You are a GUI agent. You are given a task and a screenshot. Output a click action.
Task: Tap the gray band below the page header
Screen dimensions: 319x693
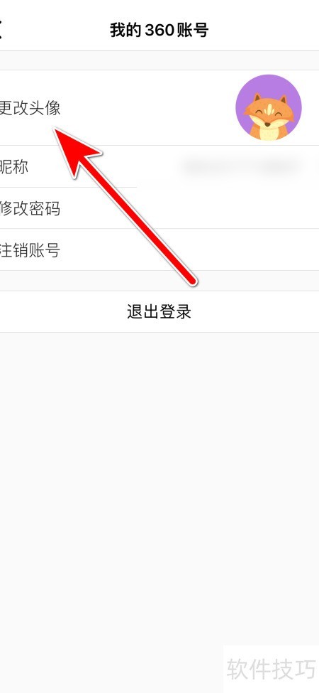coord(159,60)
